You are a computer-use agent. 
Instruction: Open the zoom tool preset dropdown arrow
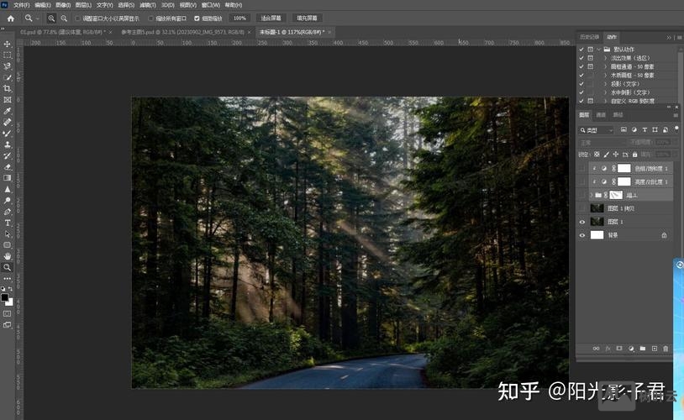(38, 18)
